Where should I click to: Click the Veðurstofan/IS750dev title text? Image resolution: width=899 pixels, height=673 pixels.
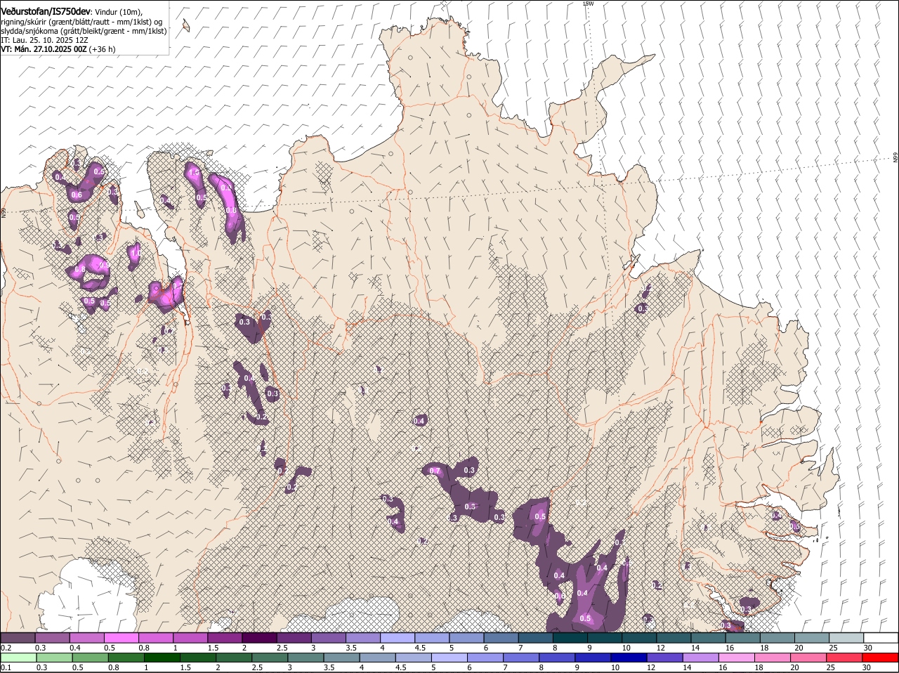46,11
